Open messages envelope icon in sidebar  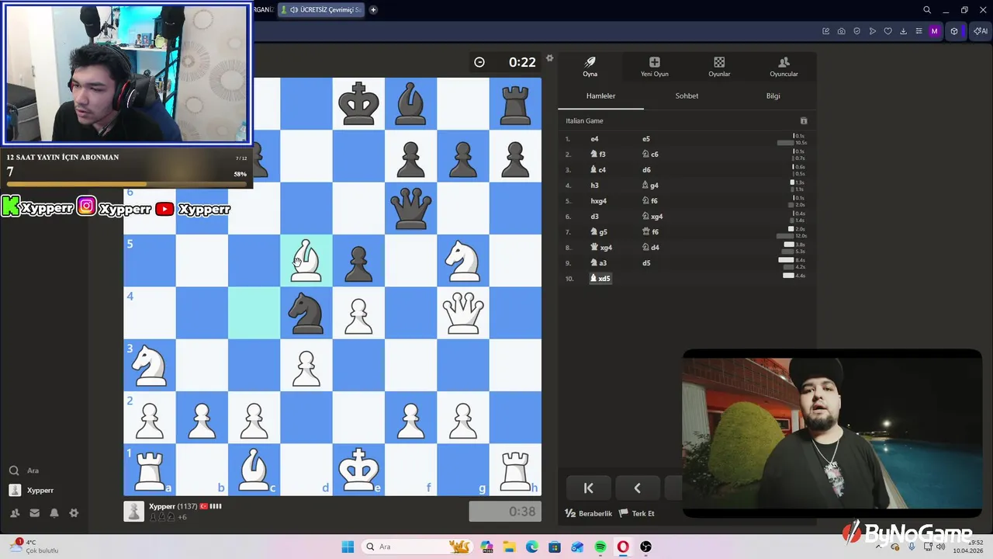tap(34, 513)
